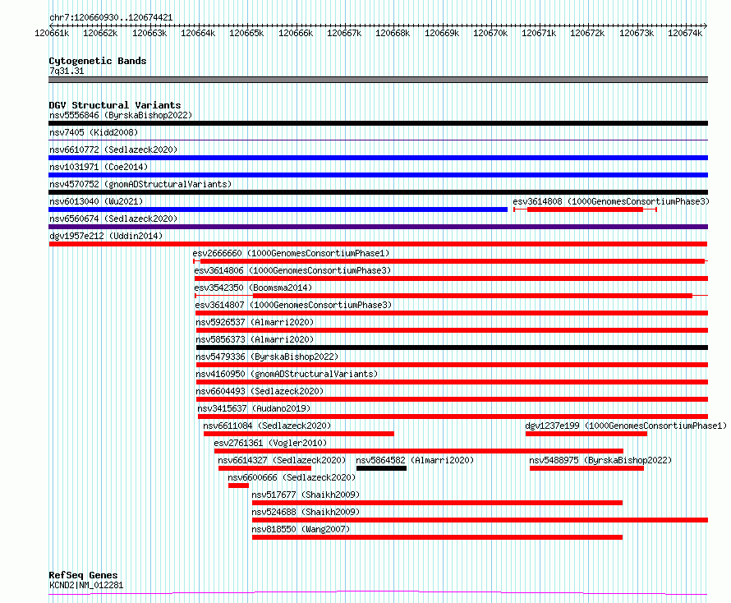Screen dimensions: 731x603
Task: Open nsv524688 (Shaikh2009) label
Action: [x=306, y=512]
